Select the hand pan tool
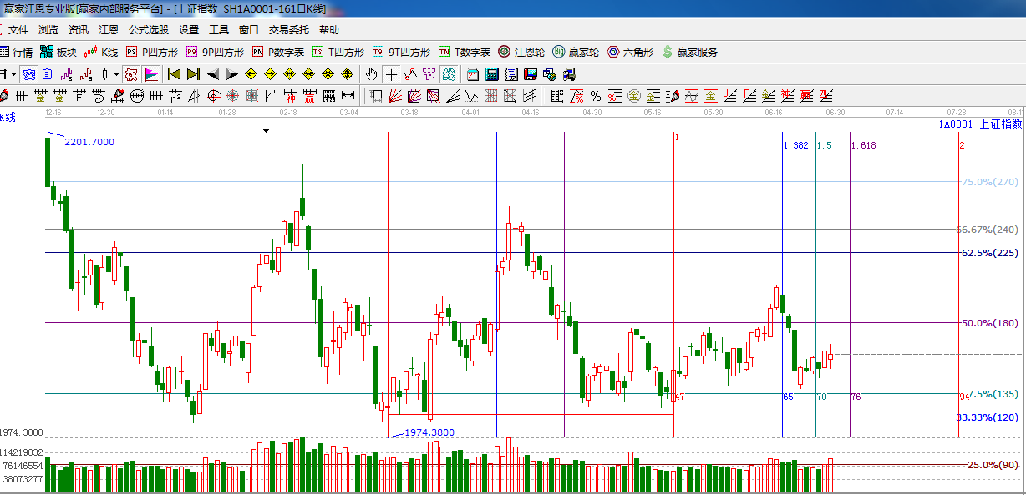Image resolution: width=1026 pixels, height=495 pixels. [x=372, y=74]
